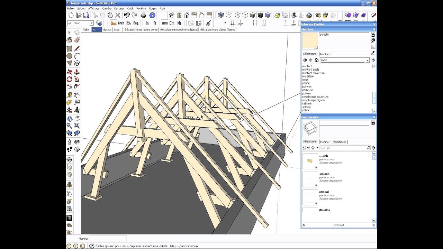Click the Open file folder icon
Screen dimensions: 443x249
79,15
